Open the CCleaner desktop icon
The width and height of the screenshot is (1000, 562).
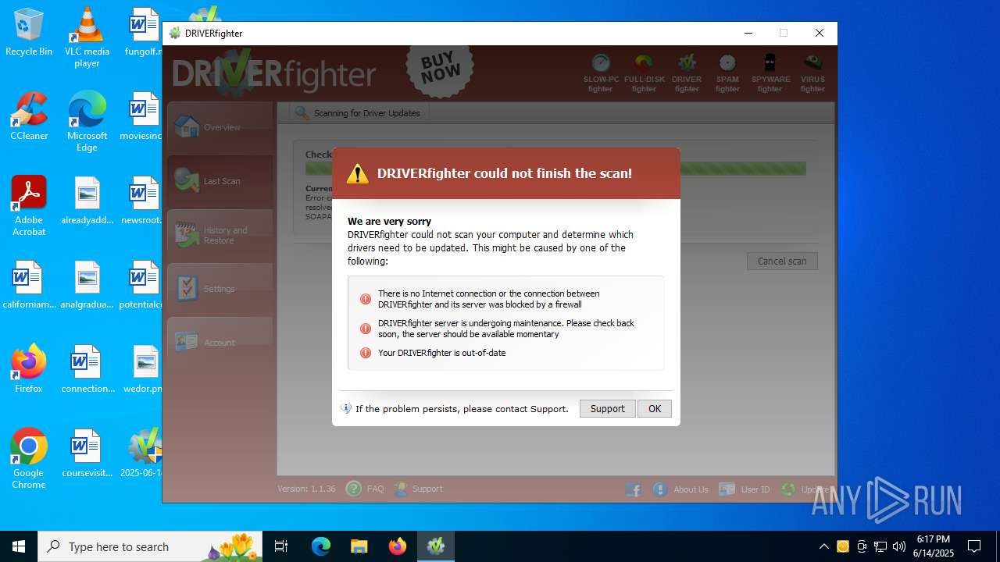pos(29,116)
